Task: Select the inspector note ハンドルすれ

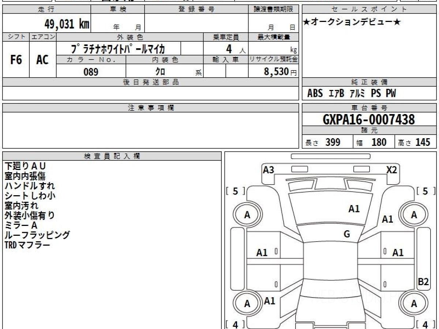Action: point(30,186)
